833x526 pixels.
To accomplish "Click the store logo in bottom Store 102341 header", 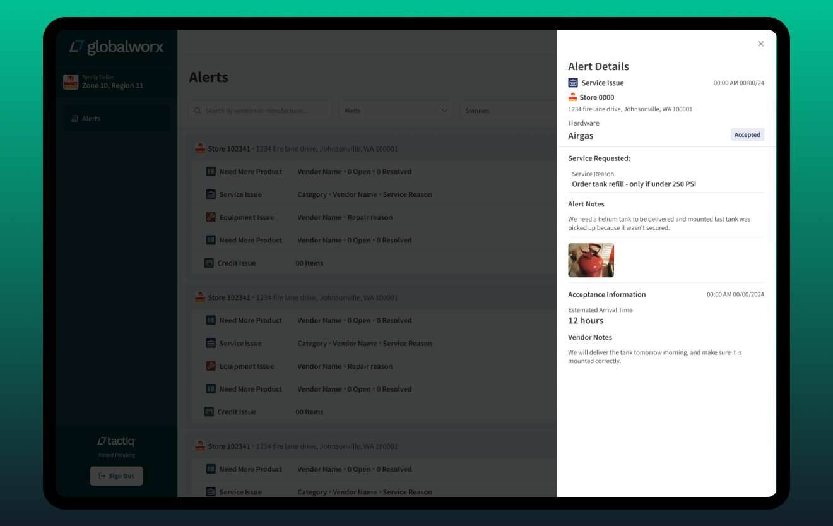I will [x=200, y=446].
